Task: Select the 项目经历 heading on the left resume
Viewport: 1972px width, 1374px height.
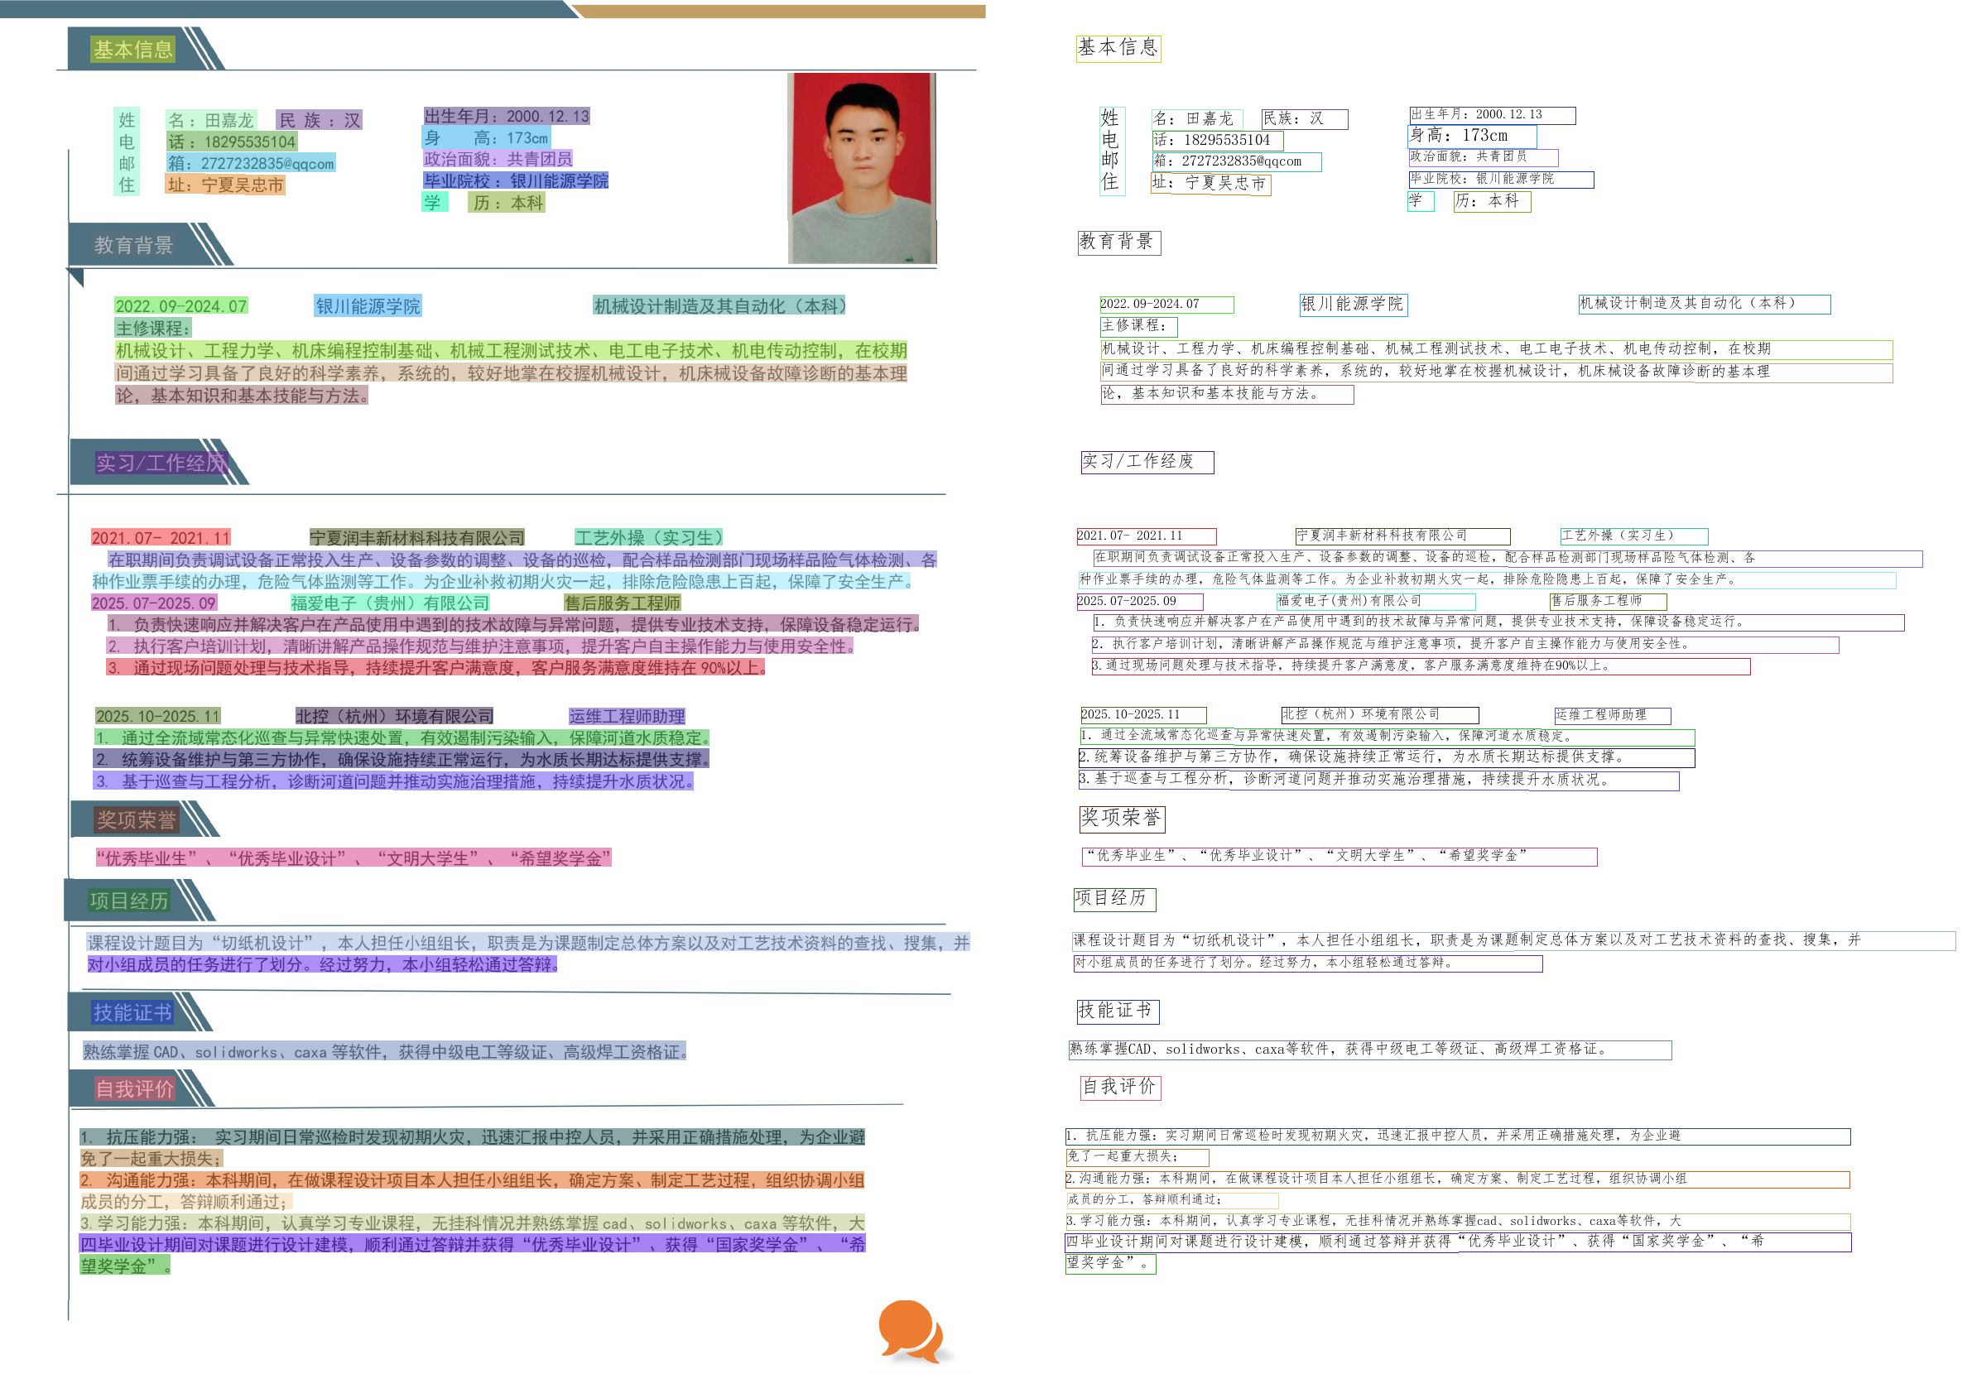Action: pyautogui.click(x=129, y=900)
